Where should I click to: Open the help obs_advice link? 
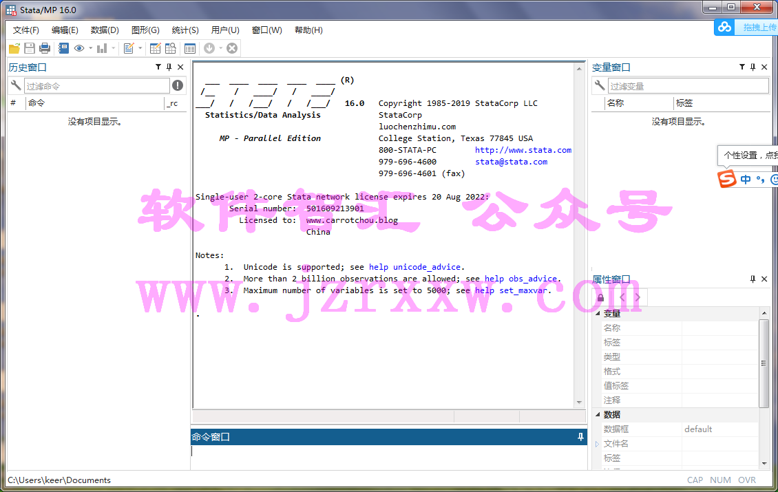521,279
